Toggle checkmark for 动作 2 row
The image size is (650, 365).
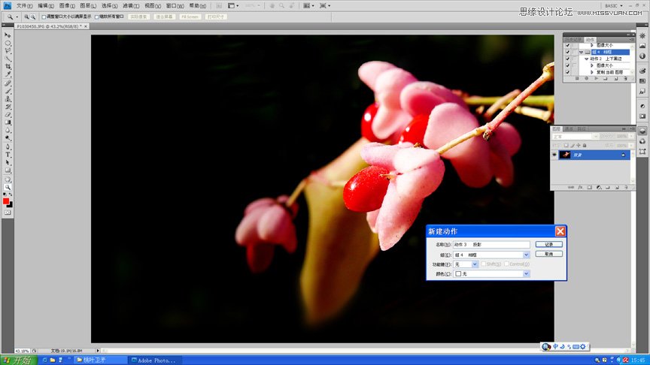(567, 59)
